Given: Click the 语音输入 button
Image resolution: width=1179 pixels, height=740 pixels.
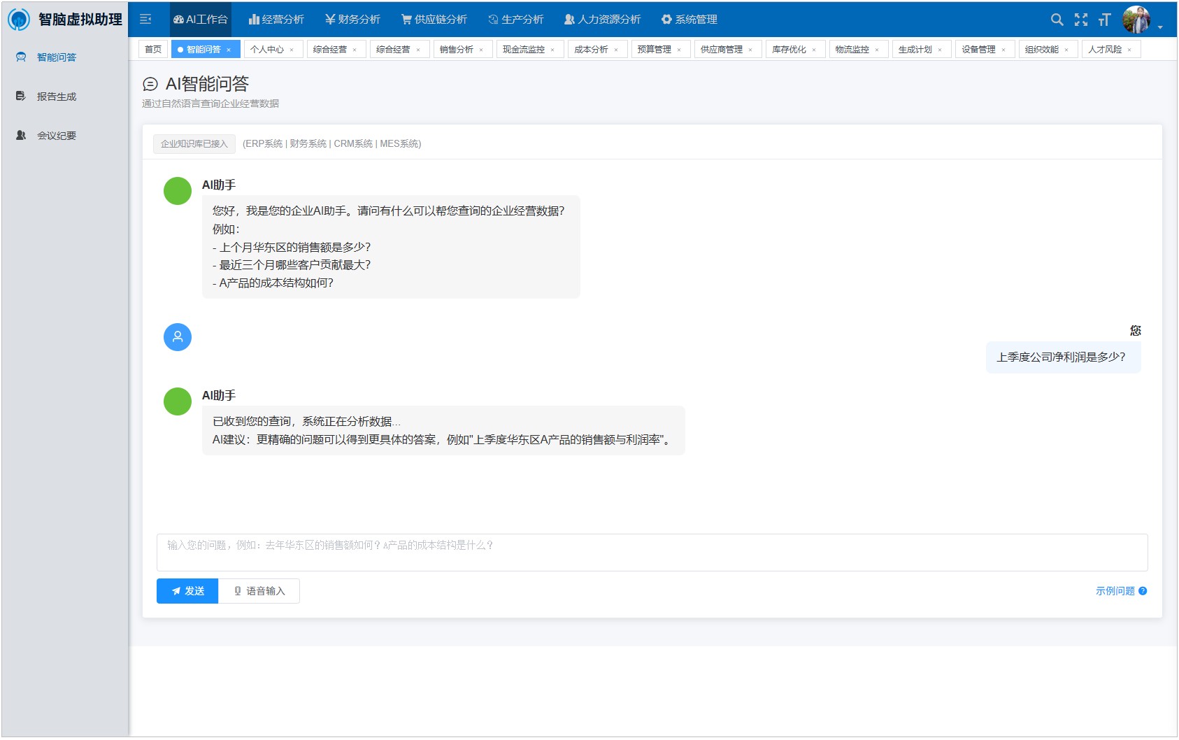Looking at the screenshot, I should click(x=259, y=591).
